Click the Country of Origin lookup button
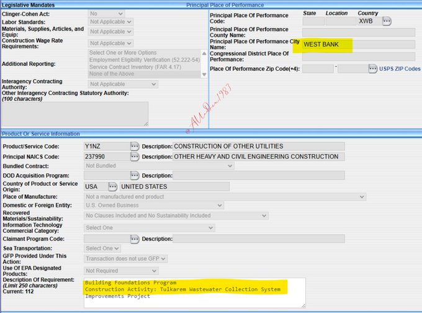Screen dimensions: 422x313 112,186
